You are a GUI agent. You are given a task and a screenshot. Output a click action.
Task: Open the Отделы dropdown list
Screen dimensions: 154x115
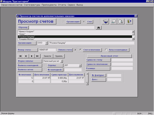pyautogui.click(x=80, y=65)
